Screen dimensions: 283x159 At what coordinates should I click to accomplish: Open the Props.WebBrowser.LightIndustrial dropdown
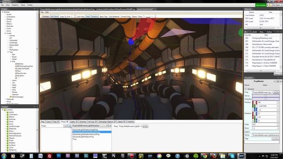click(90, 125)
